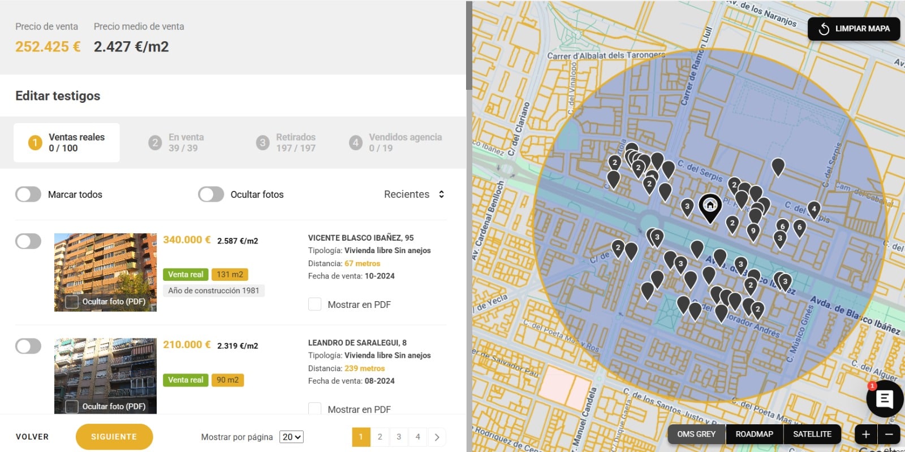Check Mostrar en PDF for Vicente Blasco Ibañez
This screenshot has width=905, height=452.
tap(315, 305)
